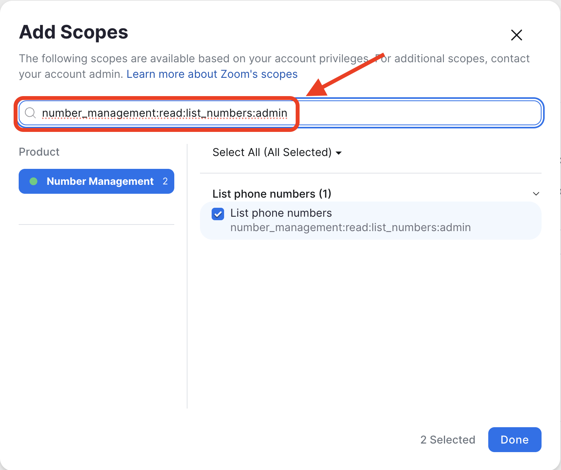Viewport: 561px width, 470px height.
Task: Focus the scope search input field
Action: pos(280,113)
